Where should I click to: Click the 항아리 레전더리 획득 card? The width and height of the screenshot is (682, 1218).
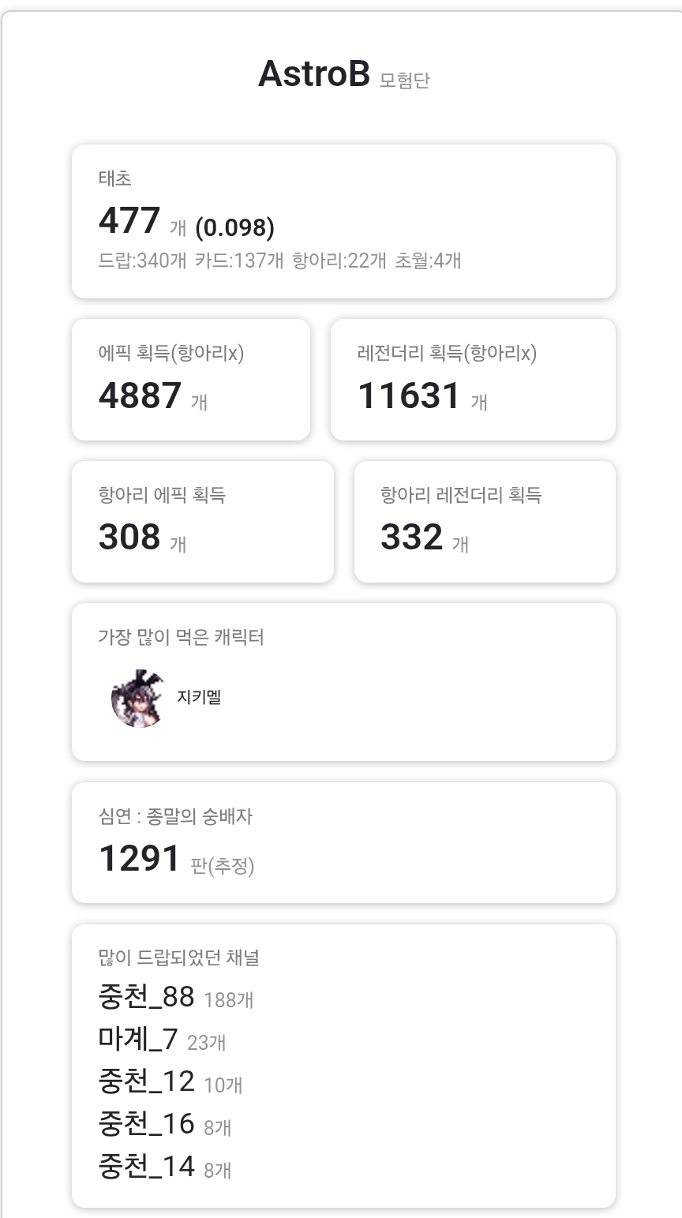(x=484, y=522)
